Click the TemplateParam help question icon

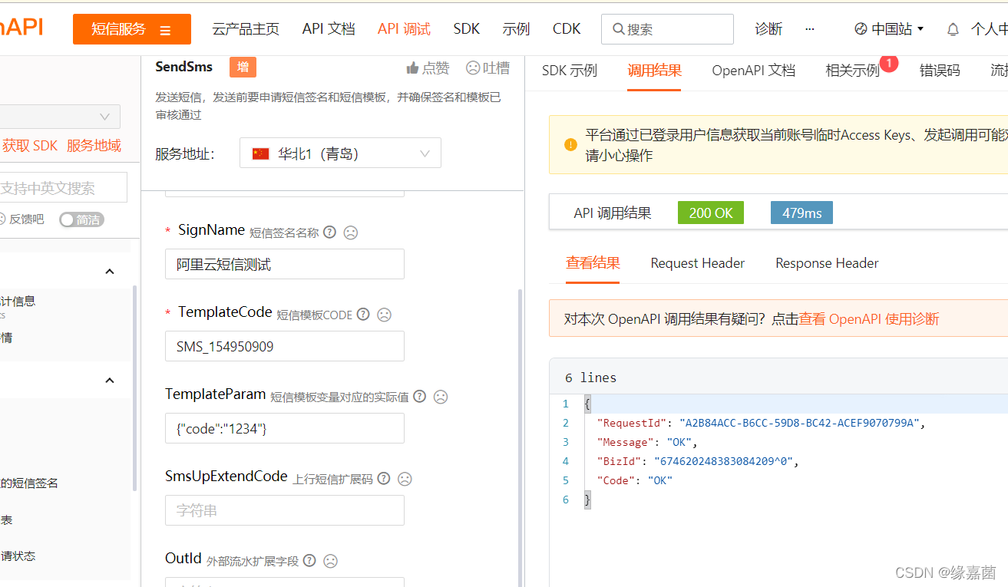tap(419, 396)
